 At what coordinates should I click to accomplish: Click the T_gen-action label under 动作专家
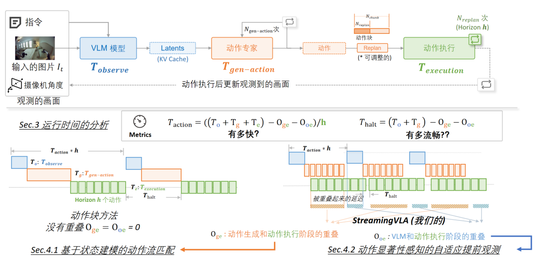click(x=249, y=68)
